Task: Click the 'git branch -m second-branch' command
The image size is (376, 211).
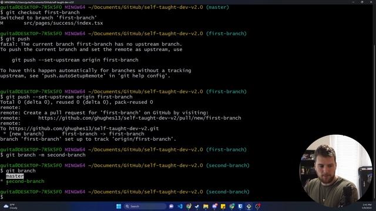Action: tap(46, 155)
